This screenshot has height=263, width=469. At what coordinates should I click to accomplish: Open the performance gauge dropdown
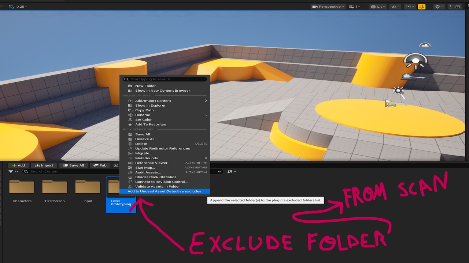[x=410, y=7]
